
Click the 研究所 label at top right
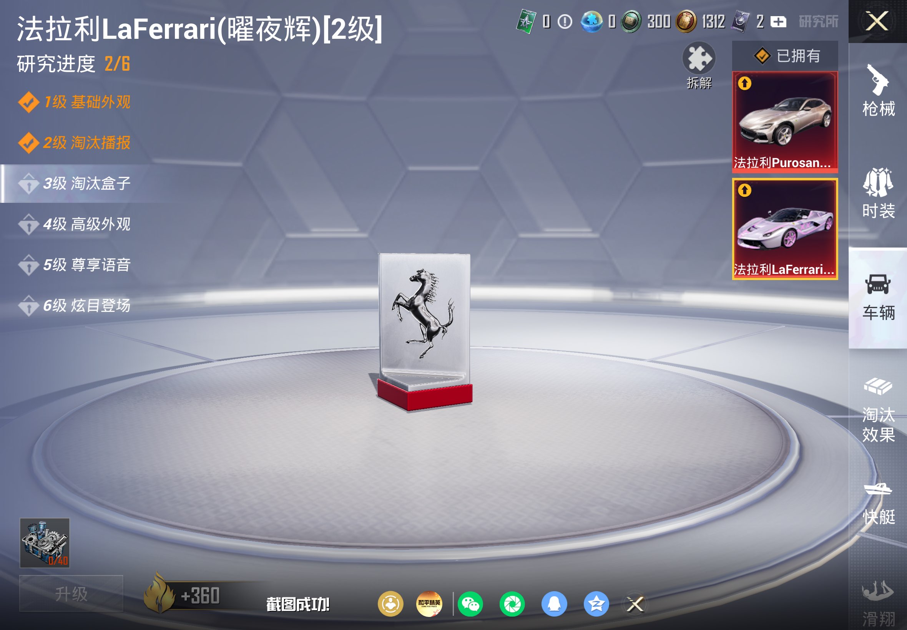(818, 22)
